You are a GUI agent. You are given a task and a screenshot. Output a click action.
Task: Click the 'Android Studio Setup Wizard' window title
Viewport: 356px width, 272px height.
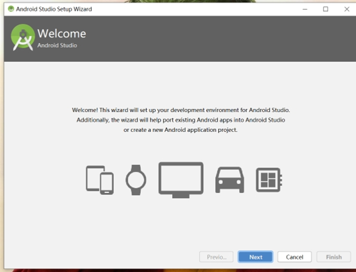54,9
